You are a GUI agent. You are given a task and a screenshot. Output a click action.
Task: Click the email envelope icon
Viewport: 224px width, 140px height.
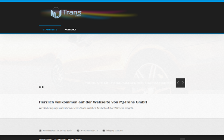click(x=104, y=131)
